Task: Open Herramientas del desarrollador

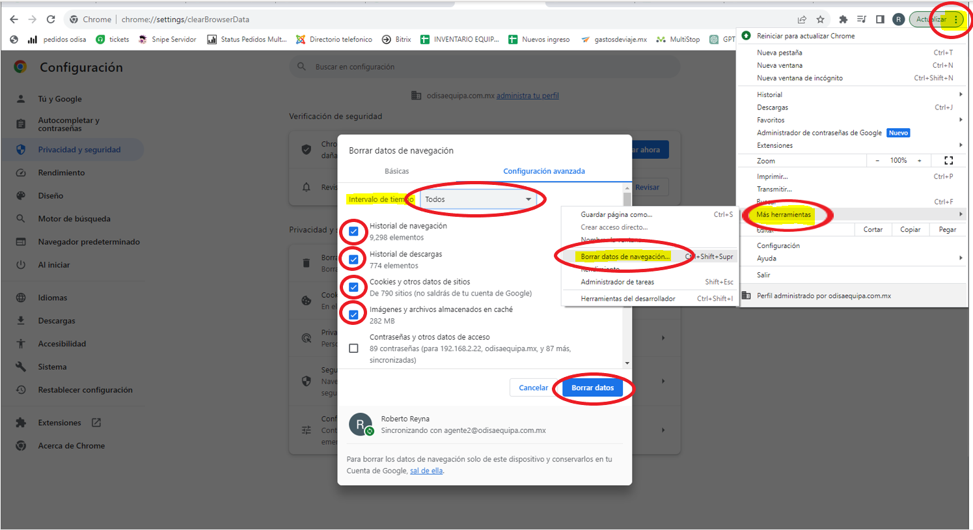Action: point(650,298)
